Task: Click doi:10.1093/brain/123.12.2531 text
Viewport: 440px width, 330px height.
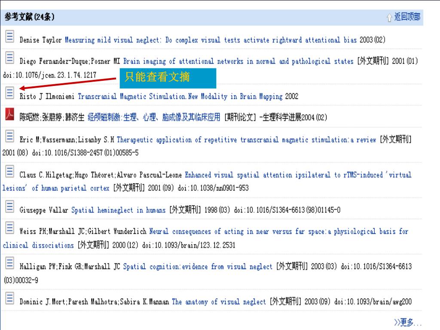Action: (189, 245)
